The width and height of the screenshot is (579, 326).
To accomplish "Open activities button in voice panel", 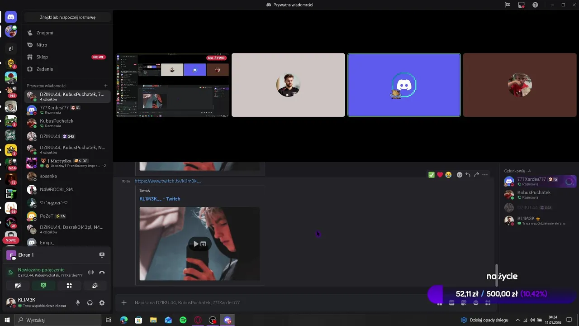I will click(69, 286).
